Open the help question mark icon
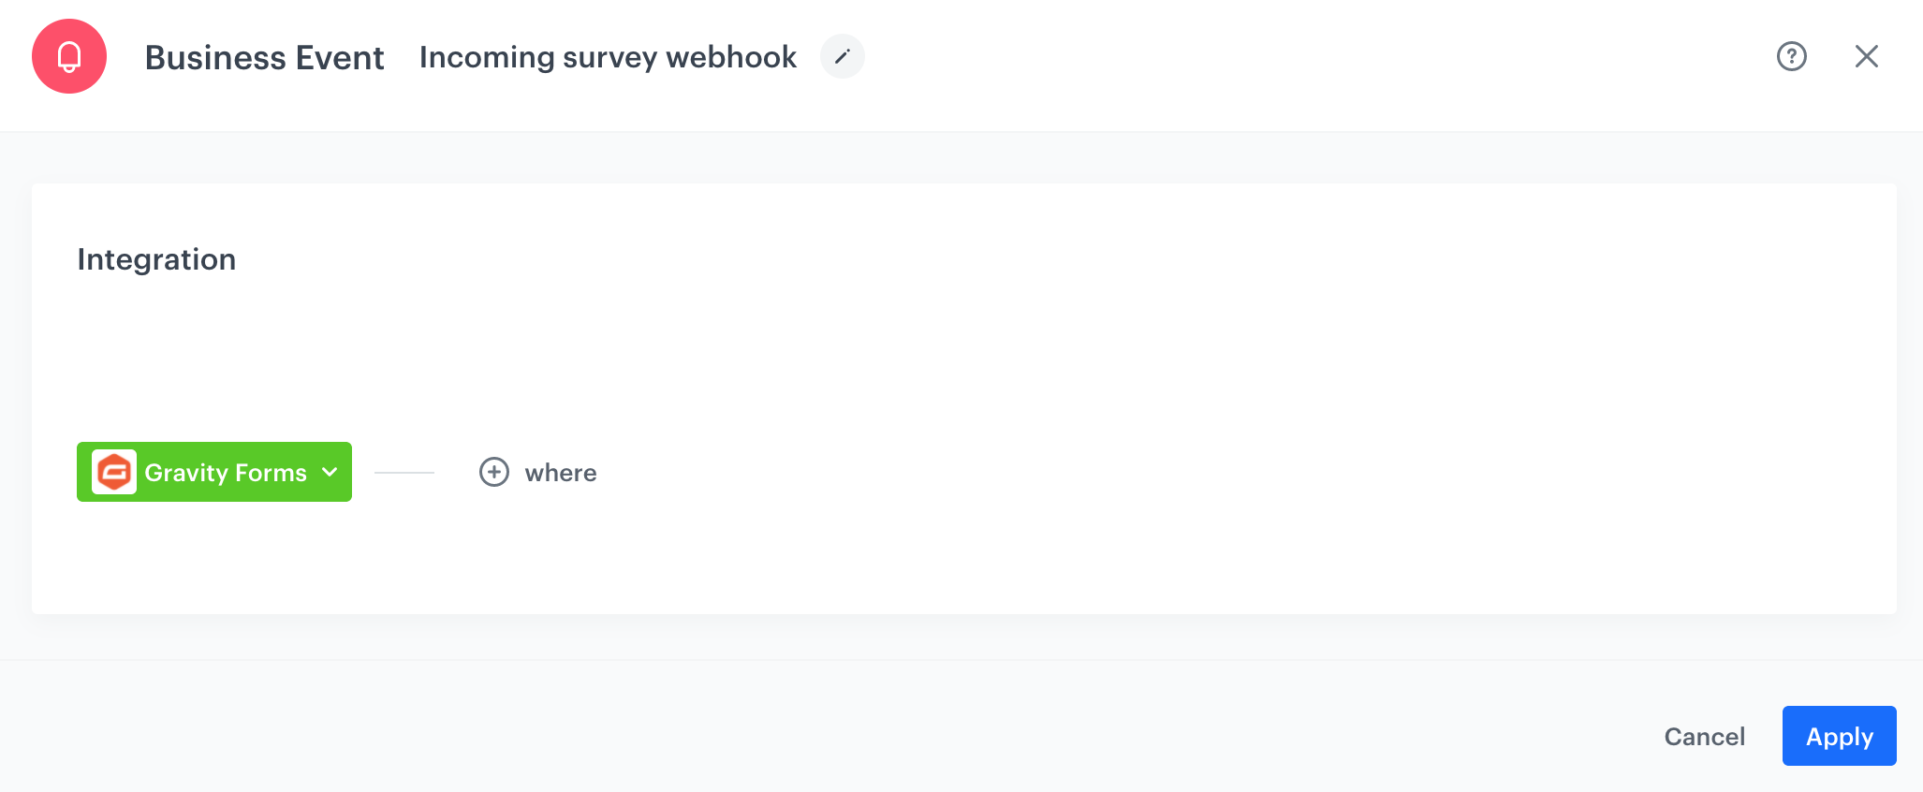The width and height of the screenshot is (1923, 792). 1791,56
